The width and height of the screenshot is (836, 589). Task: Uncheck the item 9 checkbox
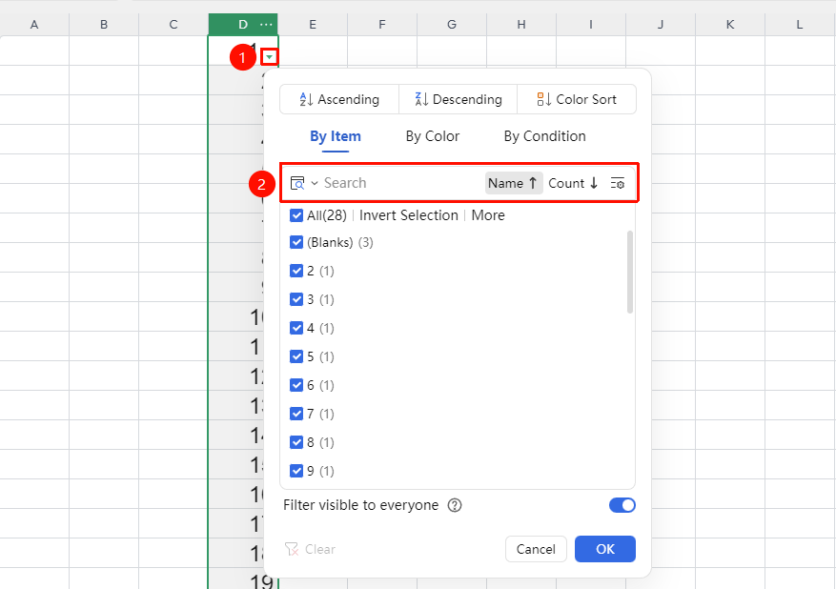pos(296,471)
